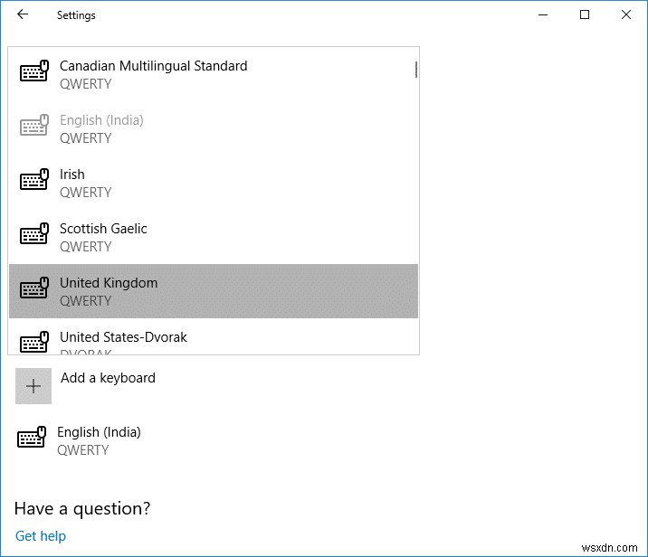Click the United Kingdom keyboard icon
The height and width of the screenshot is (557, 648).
(34, 288)
